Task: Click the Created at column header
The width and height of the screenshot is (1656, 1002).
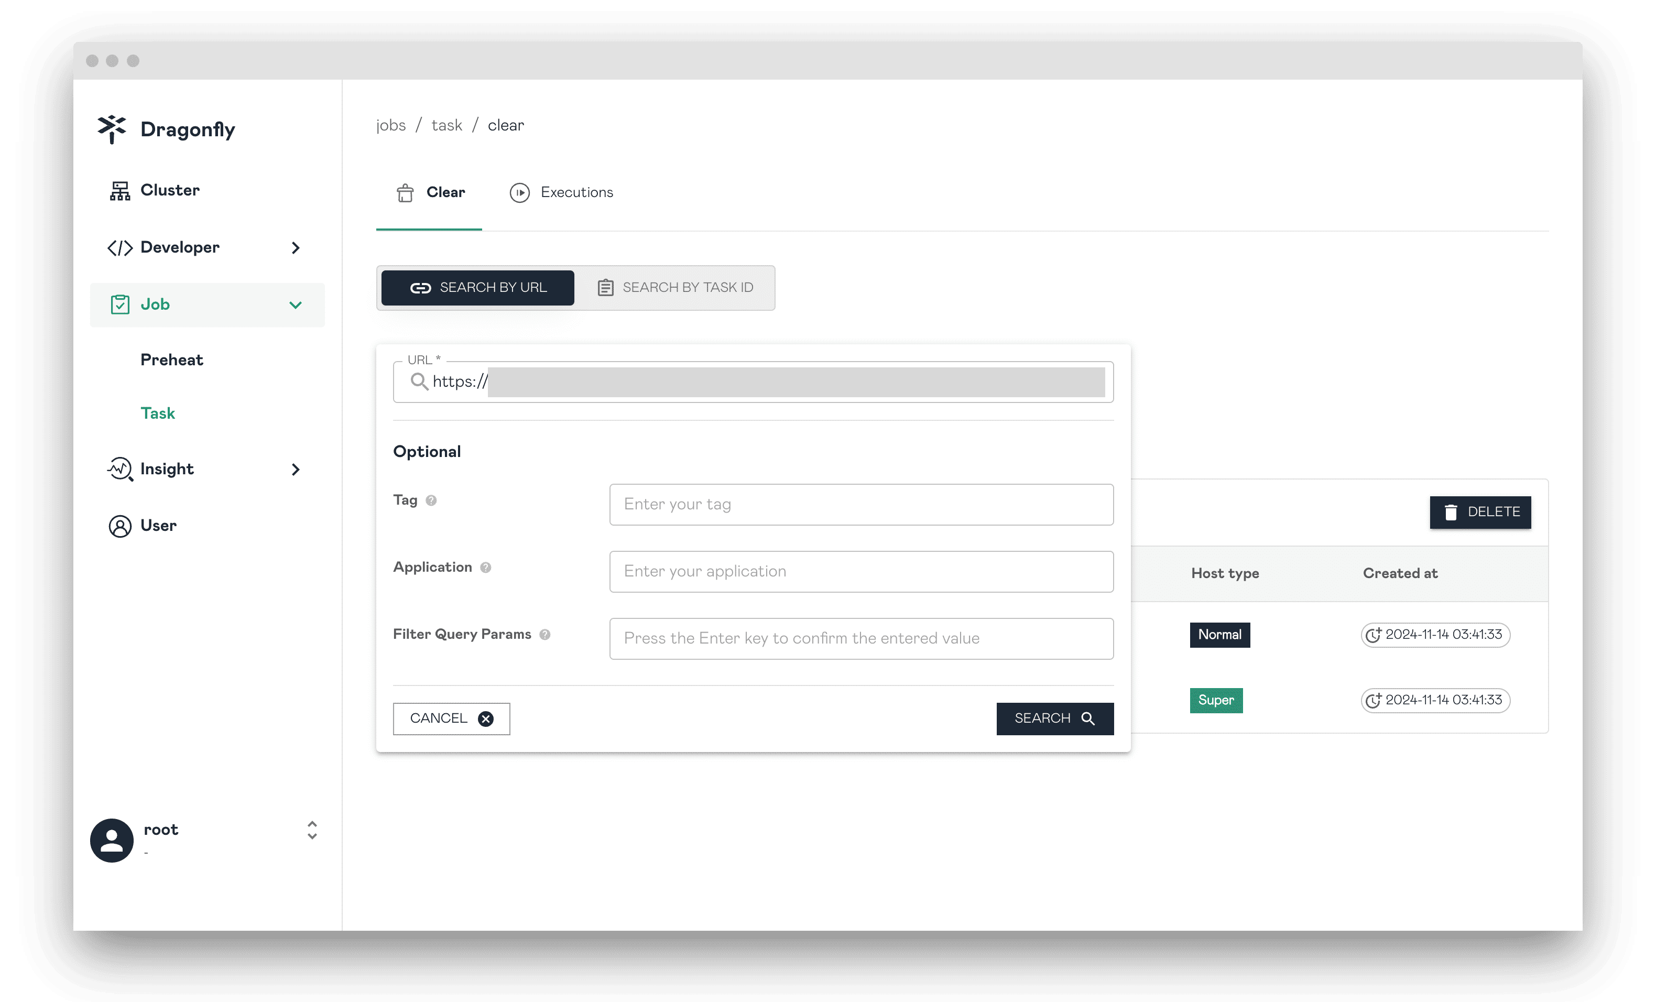Action: 1400,573
